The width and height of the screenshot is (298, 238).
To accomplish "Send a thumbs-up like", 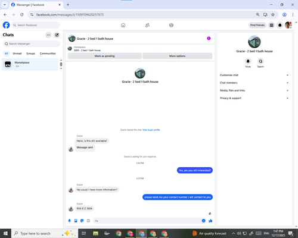I will point(210,221).
